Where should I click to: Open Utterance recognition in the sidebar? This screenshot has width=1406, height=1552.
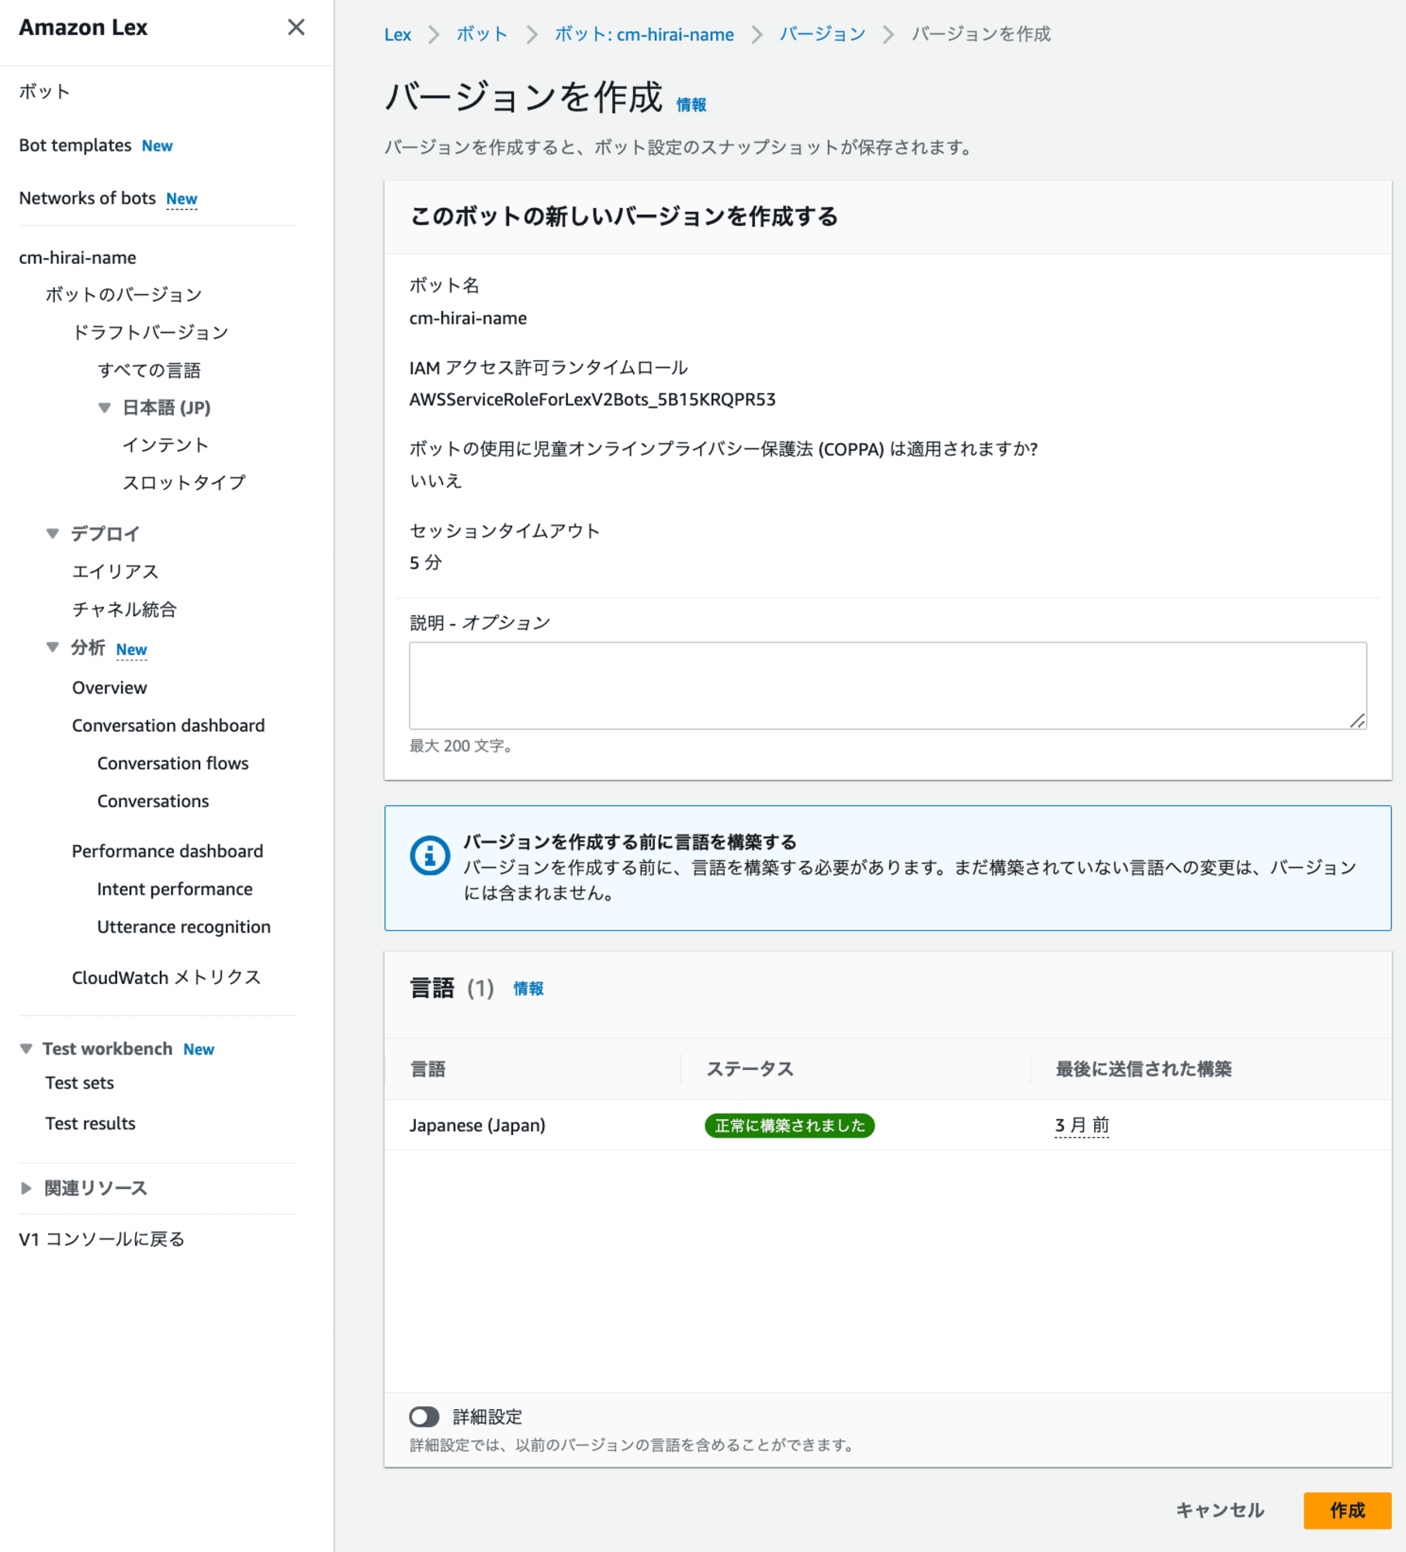[184, 927]
